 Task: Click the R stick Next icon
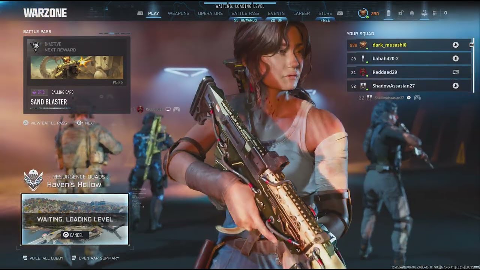point(79,123)
